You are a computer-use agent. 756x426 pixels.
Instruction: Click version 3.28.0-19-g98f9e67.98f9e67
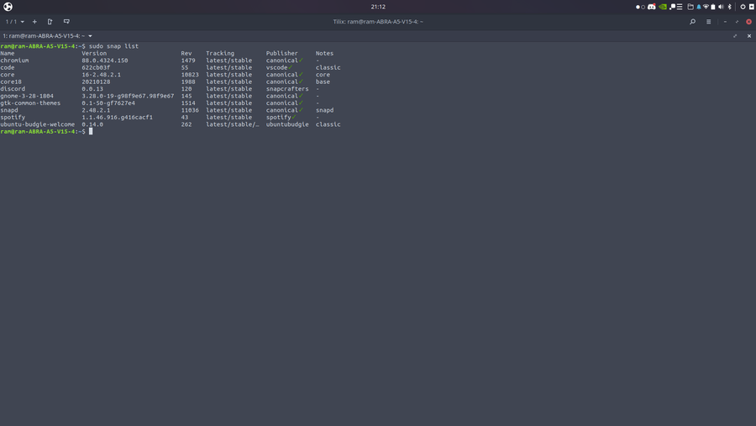(x=128, y=96)
